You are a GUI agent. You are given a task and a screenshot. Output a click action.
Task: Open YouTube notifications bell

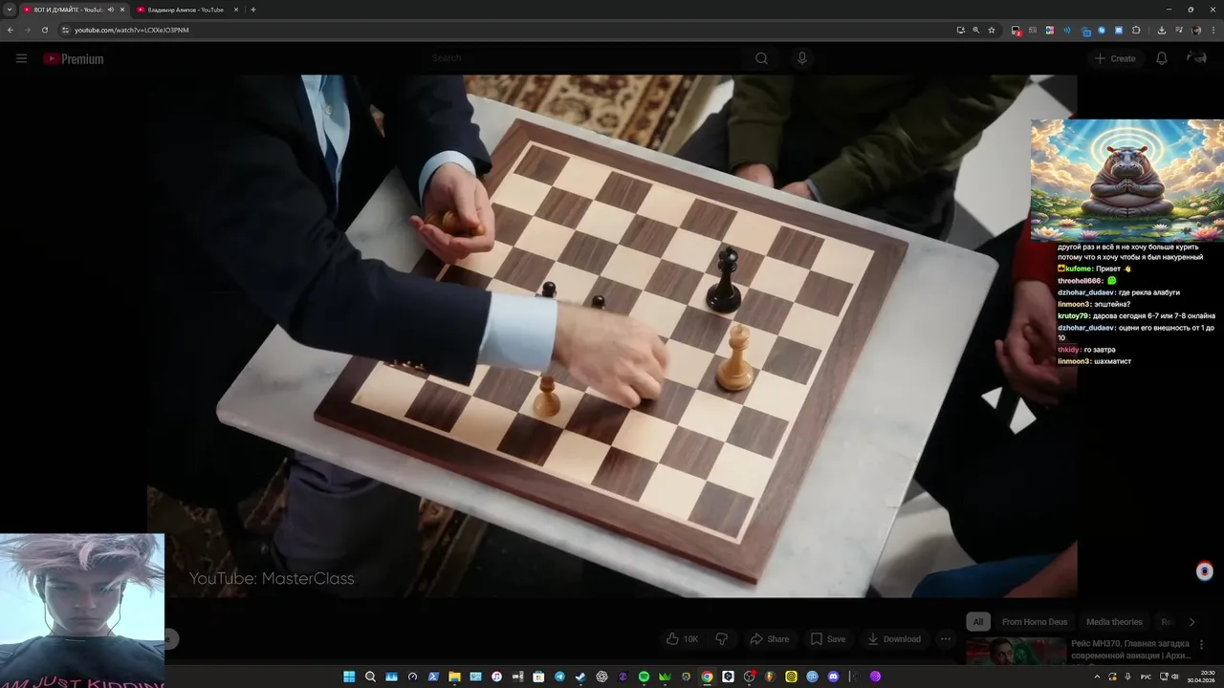[x=1161, y=58]
